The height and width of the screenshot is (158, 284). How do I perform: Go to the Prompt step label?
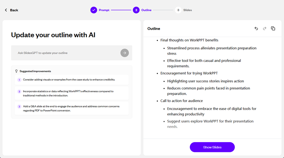[104, 10]
